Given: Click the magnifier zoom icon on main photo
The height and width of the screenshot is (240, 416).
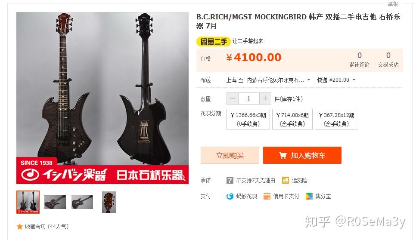Looking at the screenshot, I should [182, 177].
